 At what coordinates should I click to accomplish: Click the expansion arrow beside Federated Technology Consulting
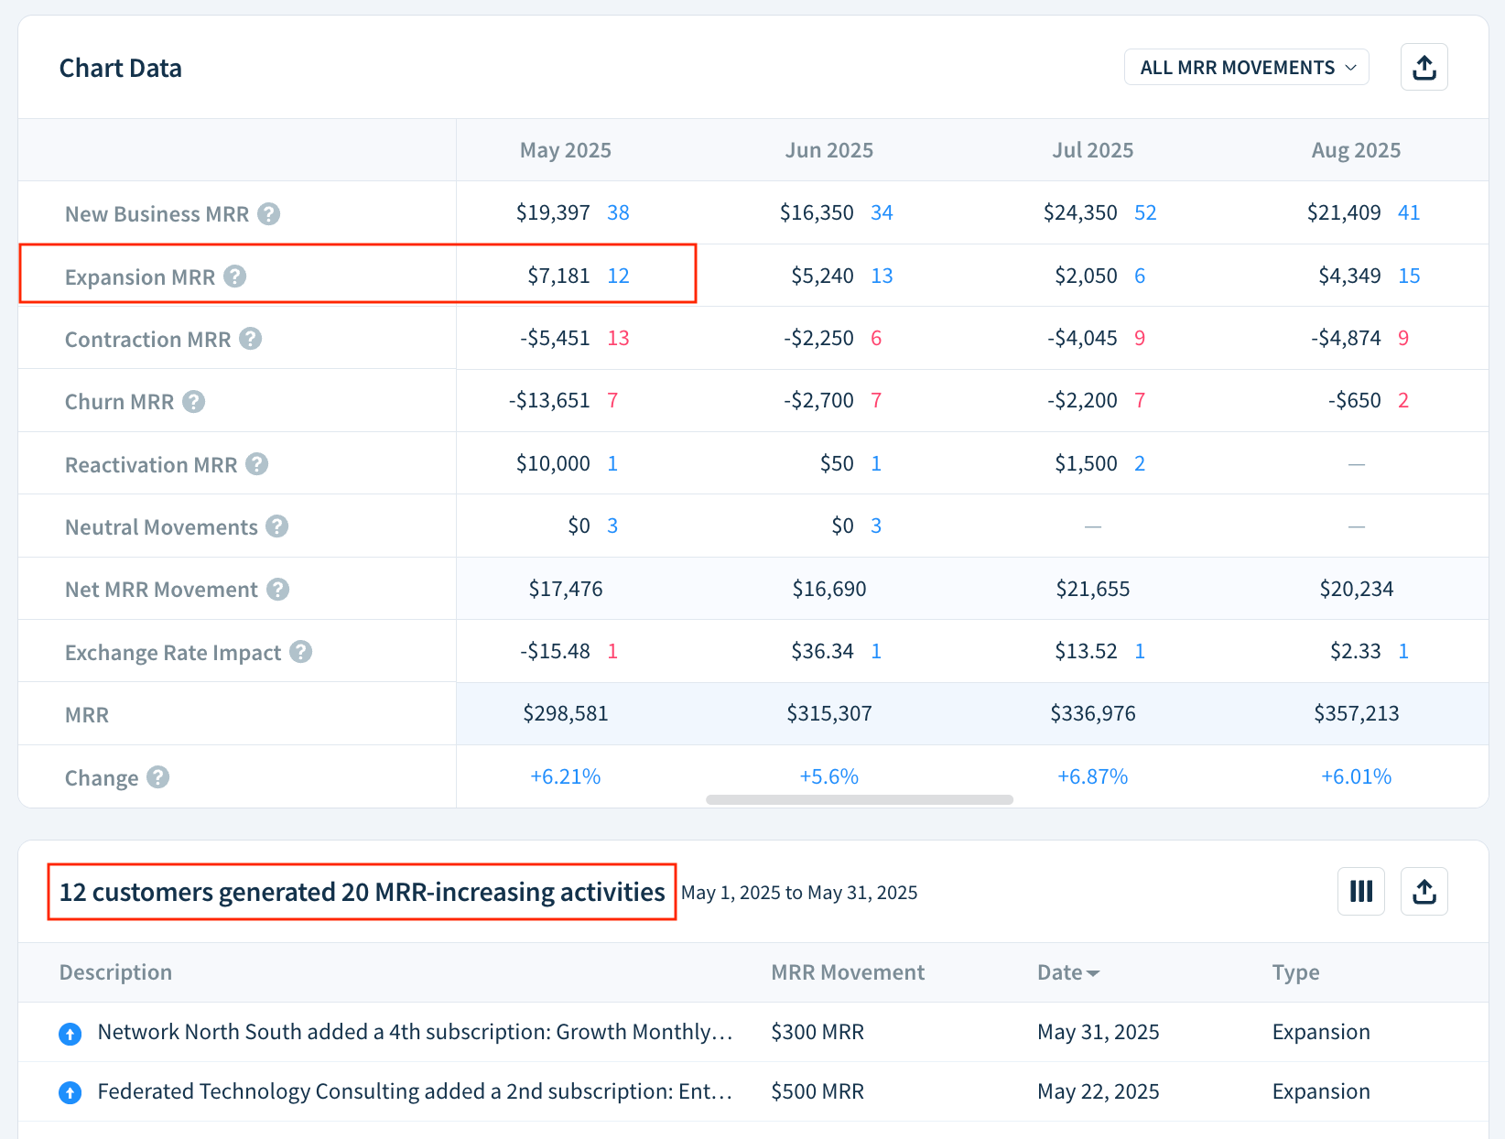coord(70,1092)
